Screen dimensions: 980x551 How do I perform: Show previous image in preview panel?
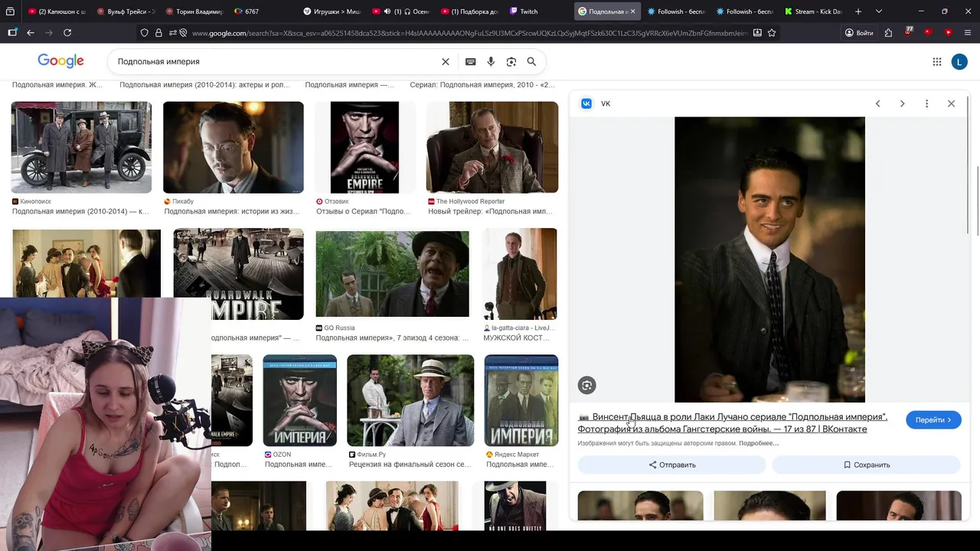click(x=877, y=103)
